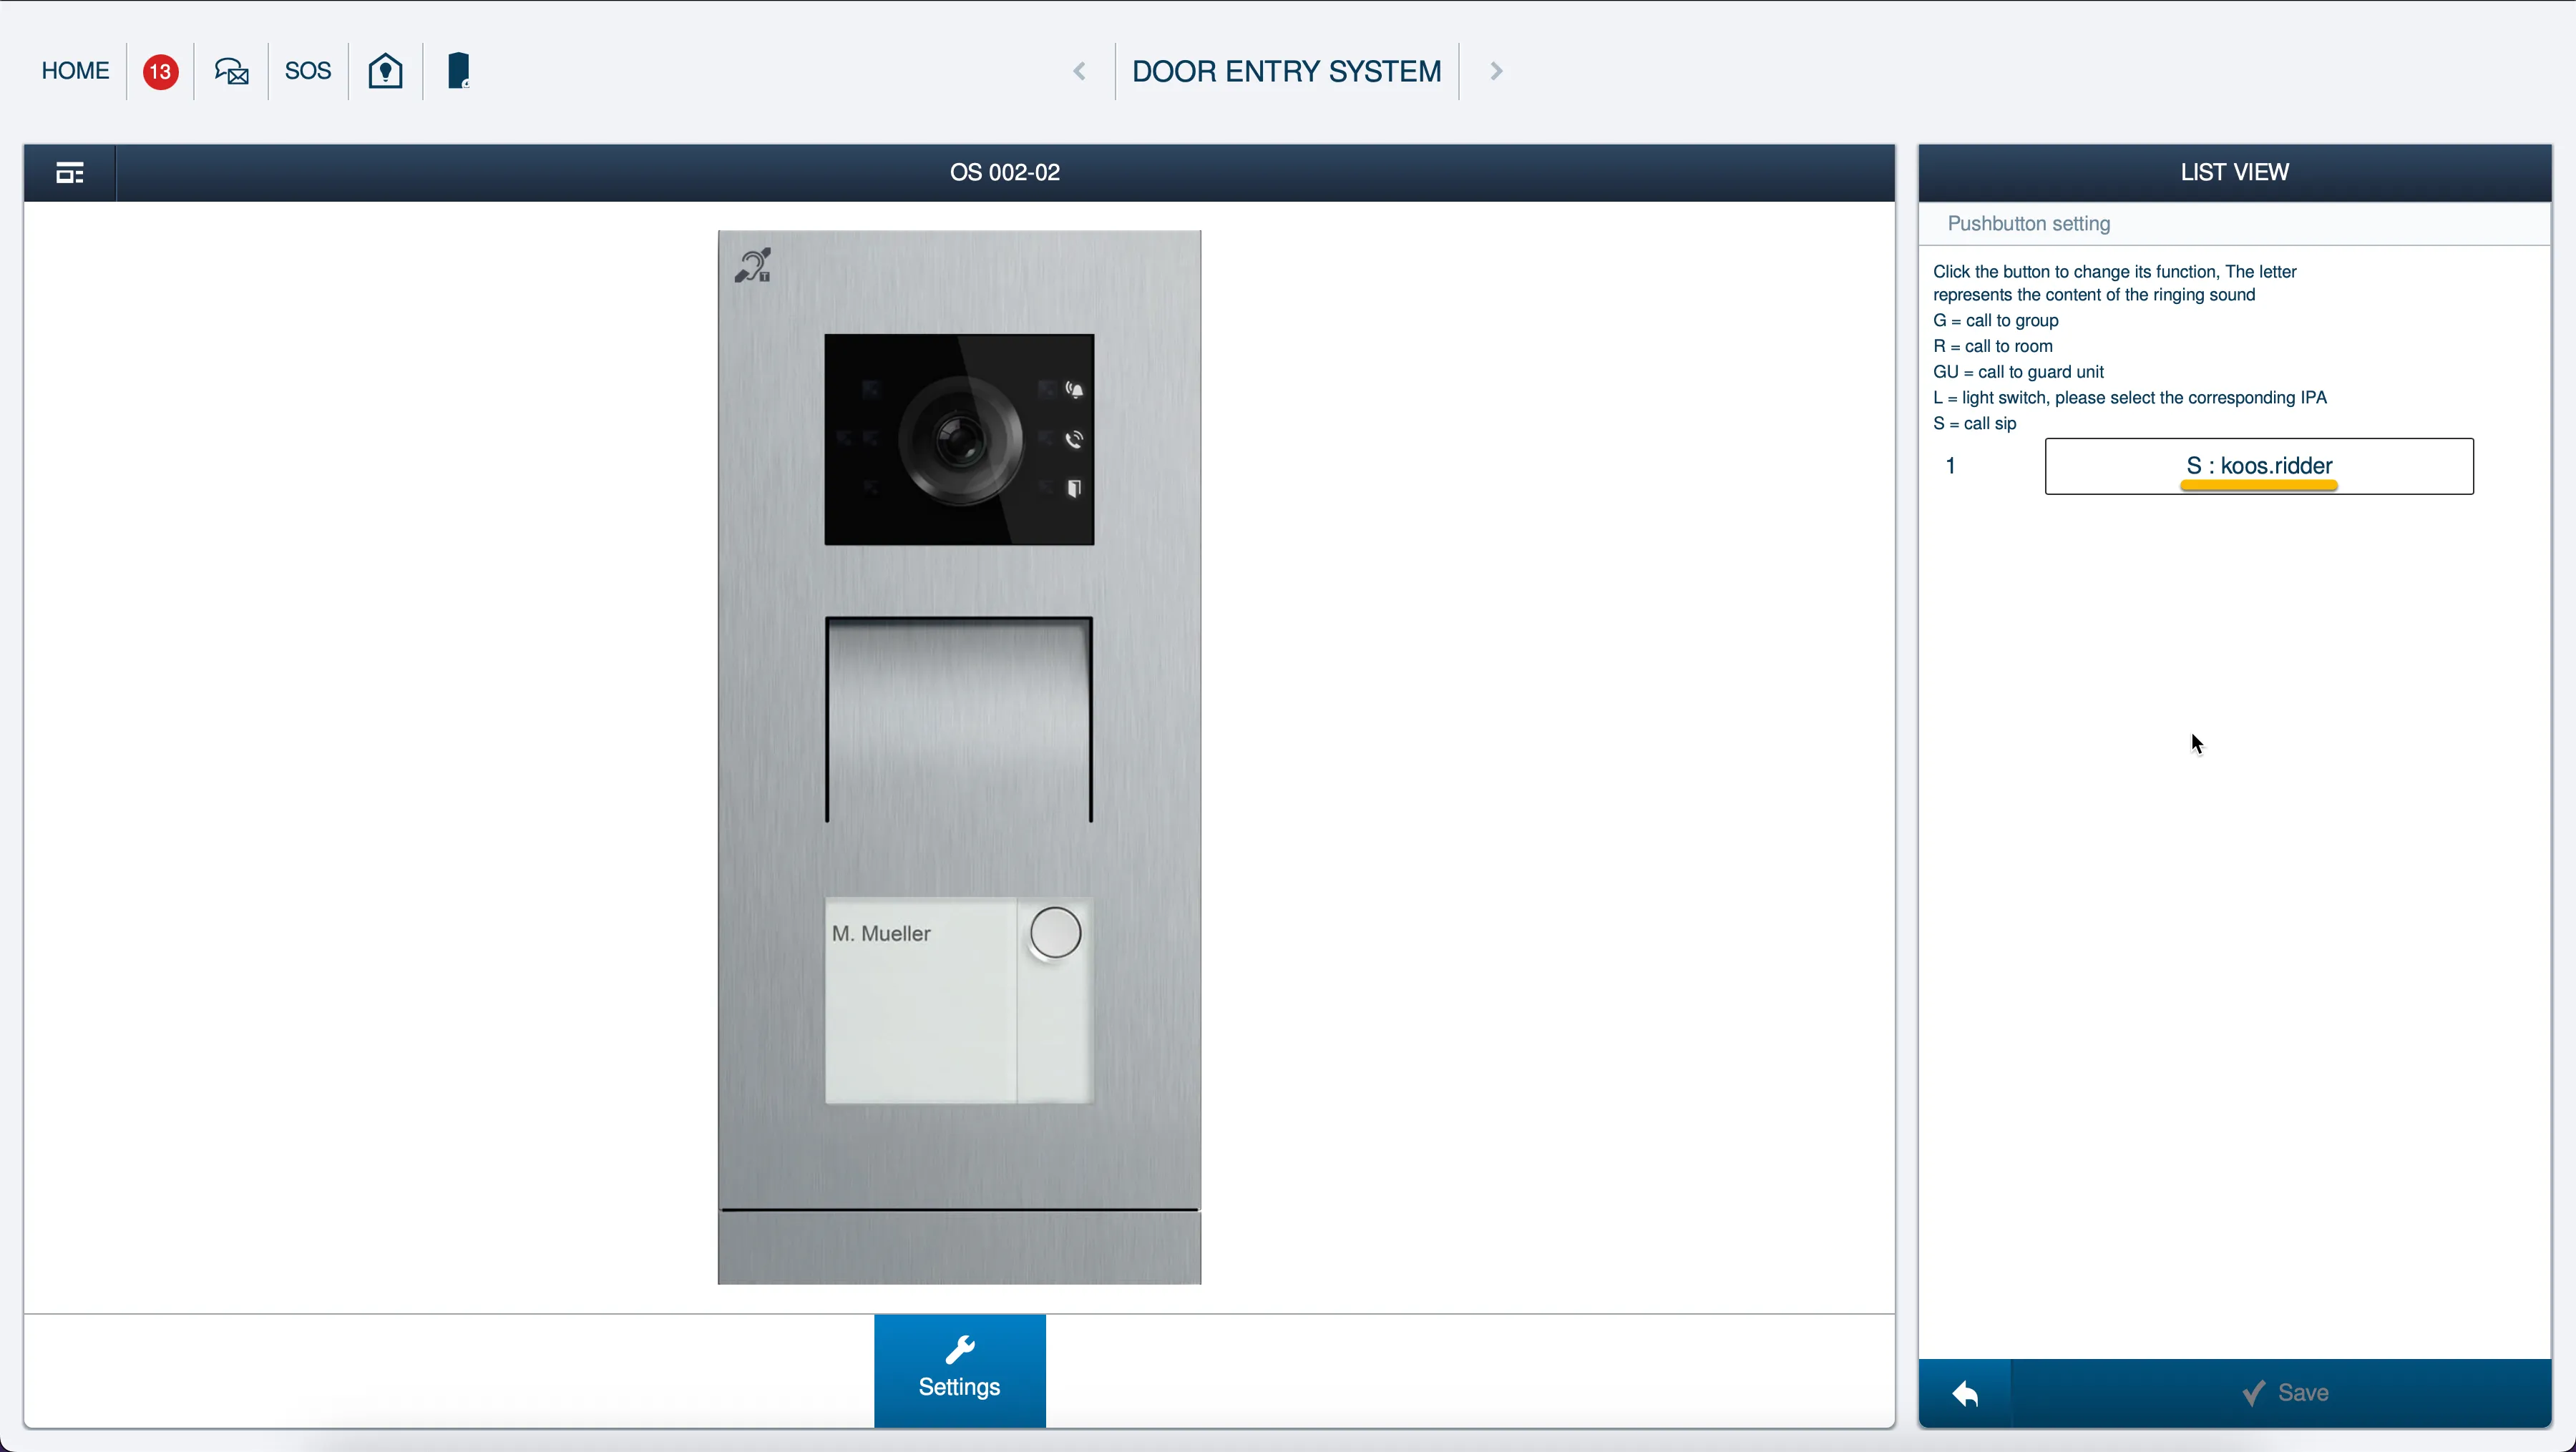Image resolution: width=2576 pixels, height=1452 pixels.
Task: Click the hearing-aid induction loop icon
Action: coord(753,266)
